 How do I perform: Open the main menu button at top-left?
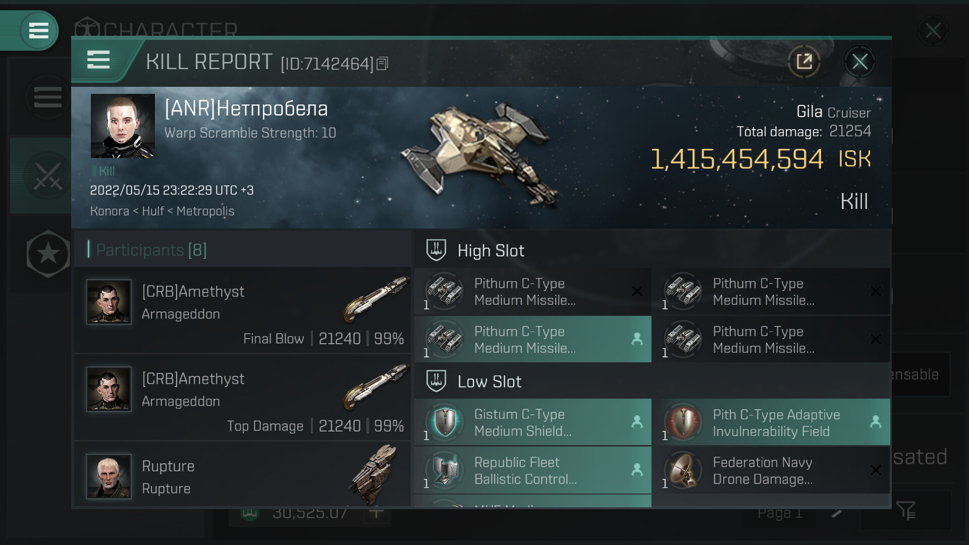pos(38,31)
